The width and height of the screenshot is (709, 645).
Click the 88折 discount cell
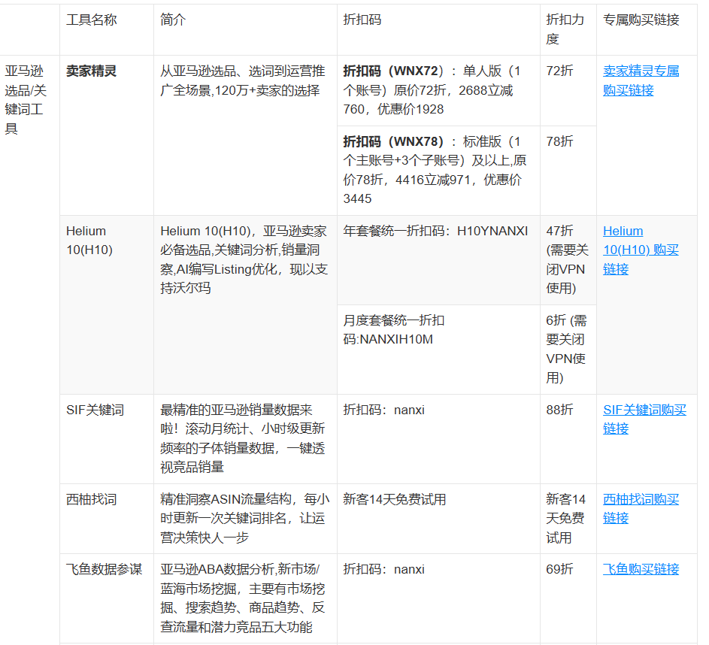click(x=568, y=439)
